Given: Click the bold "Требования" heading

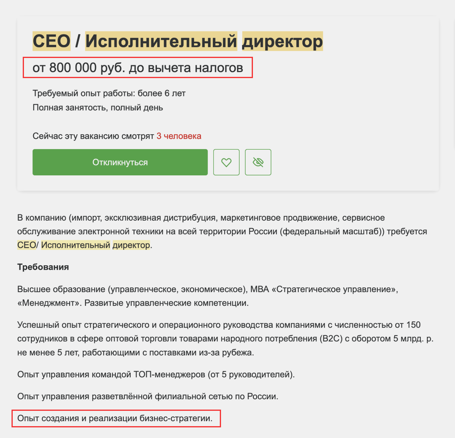Looking at the screenshot, I should (x=43, y=267).
